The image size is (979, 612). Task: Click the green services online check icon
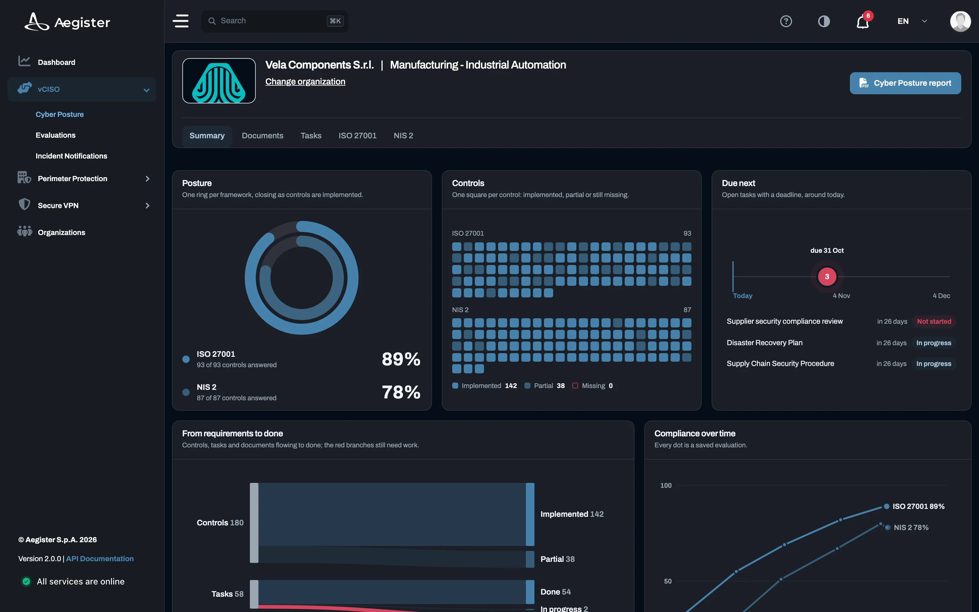click(x=26, y=581)
